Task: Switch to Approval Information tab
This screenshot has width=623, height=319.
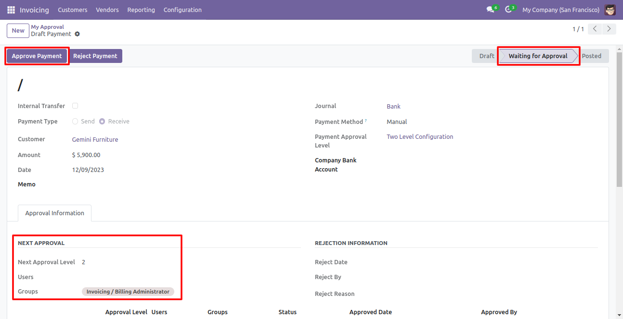Action: pyautogui.click(x=54, y=213)
